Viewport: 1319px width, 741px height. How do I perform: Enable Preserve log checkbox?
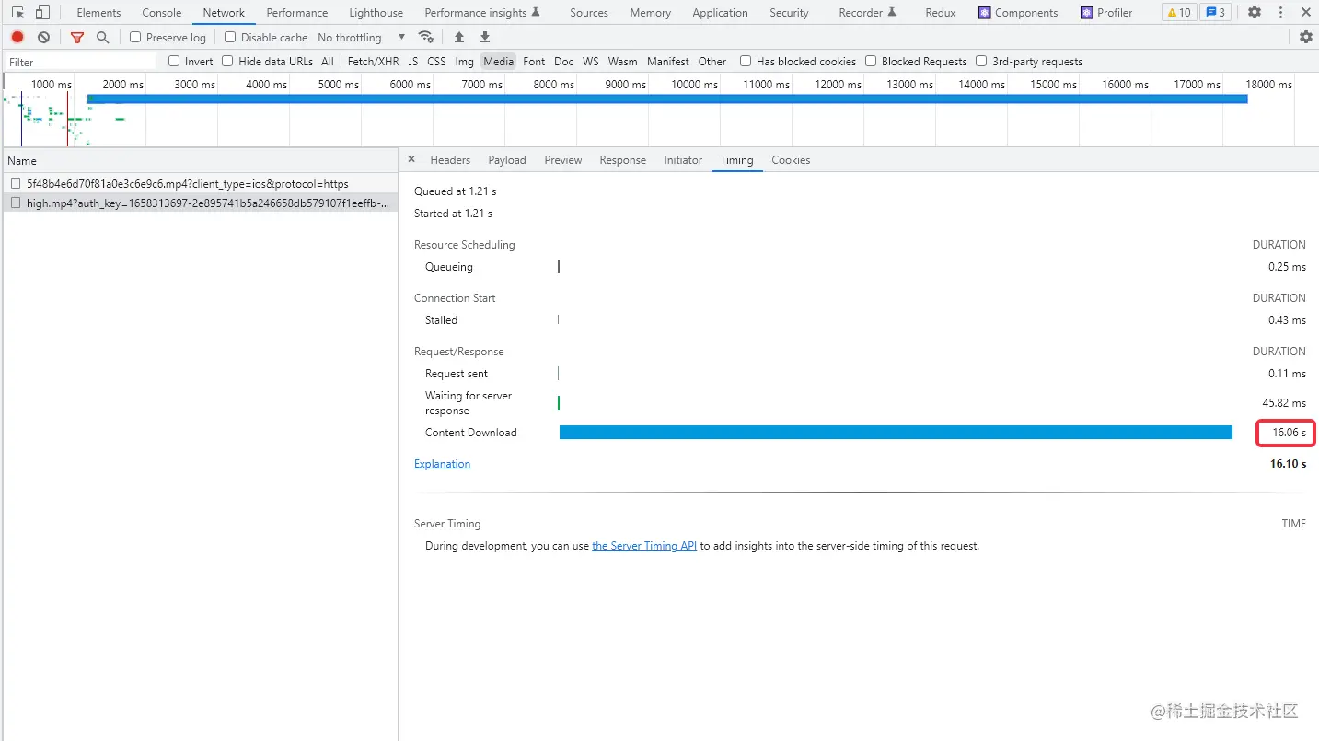point(135,37)
